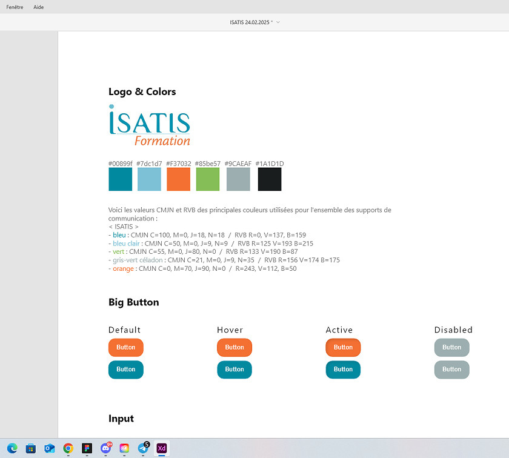
Task: Select the orange Active state button
Action: click(x=343, y=348)
